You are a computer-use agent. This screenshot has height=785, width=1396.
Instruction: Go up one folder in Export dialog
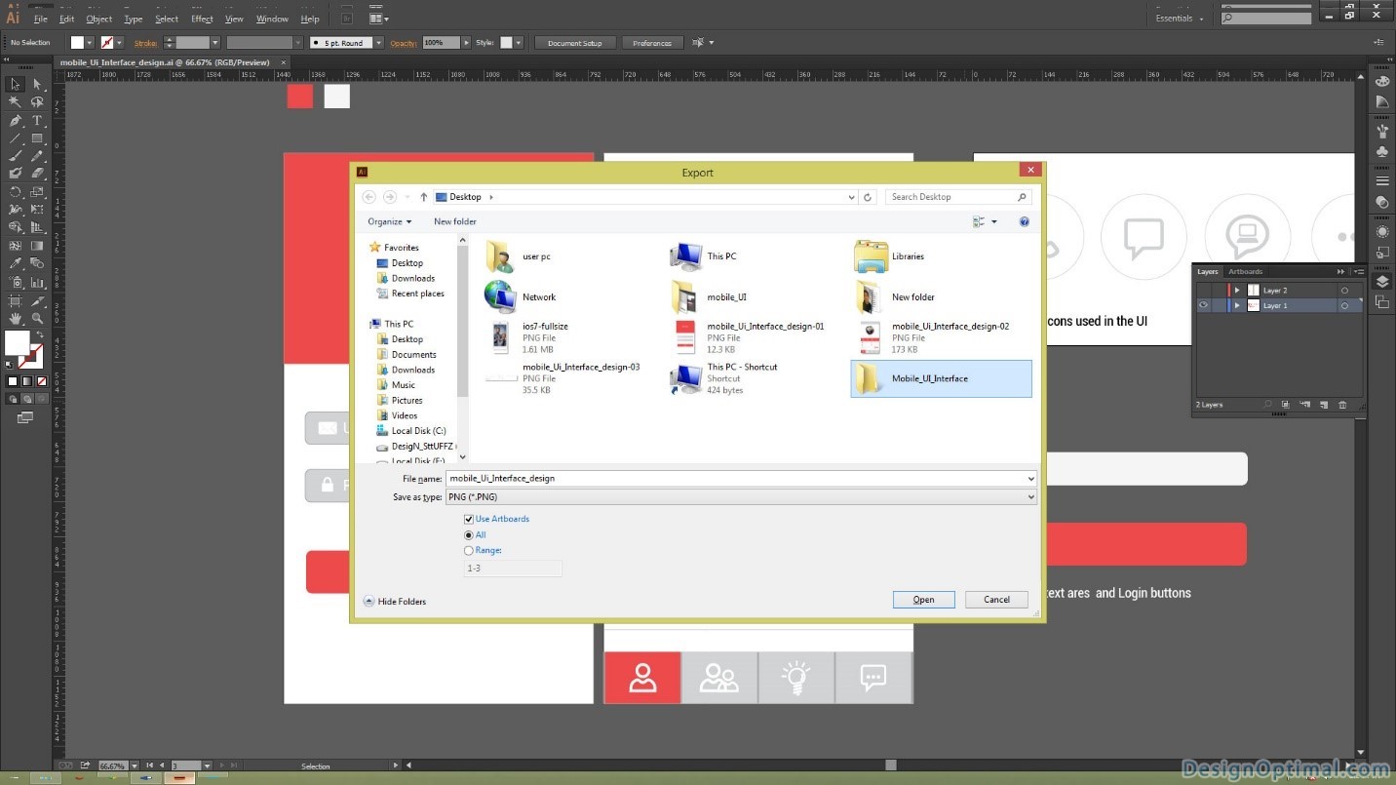coord(423,197)
